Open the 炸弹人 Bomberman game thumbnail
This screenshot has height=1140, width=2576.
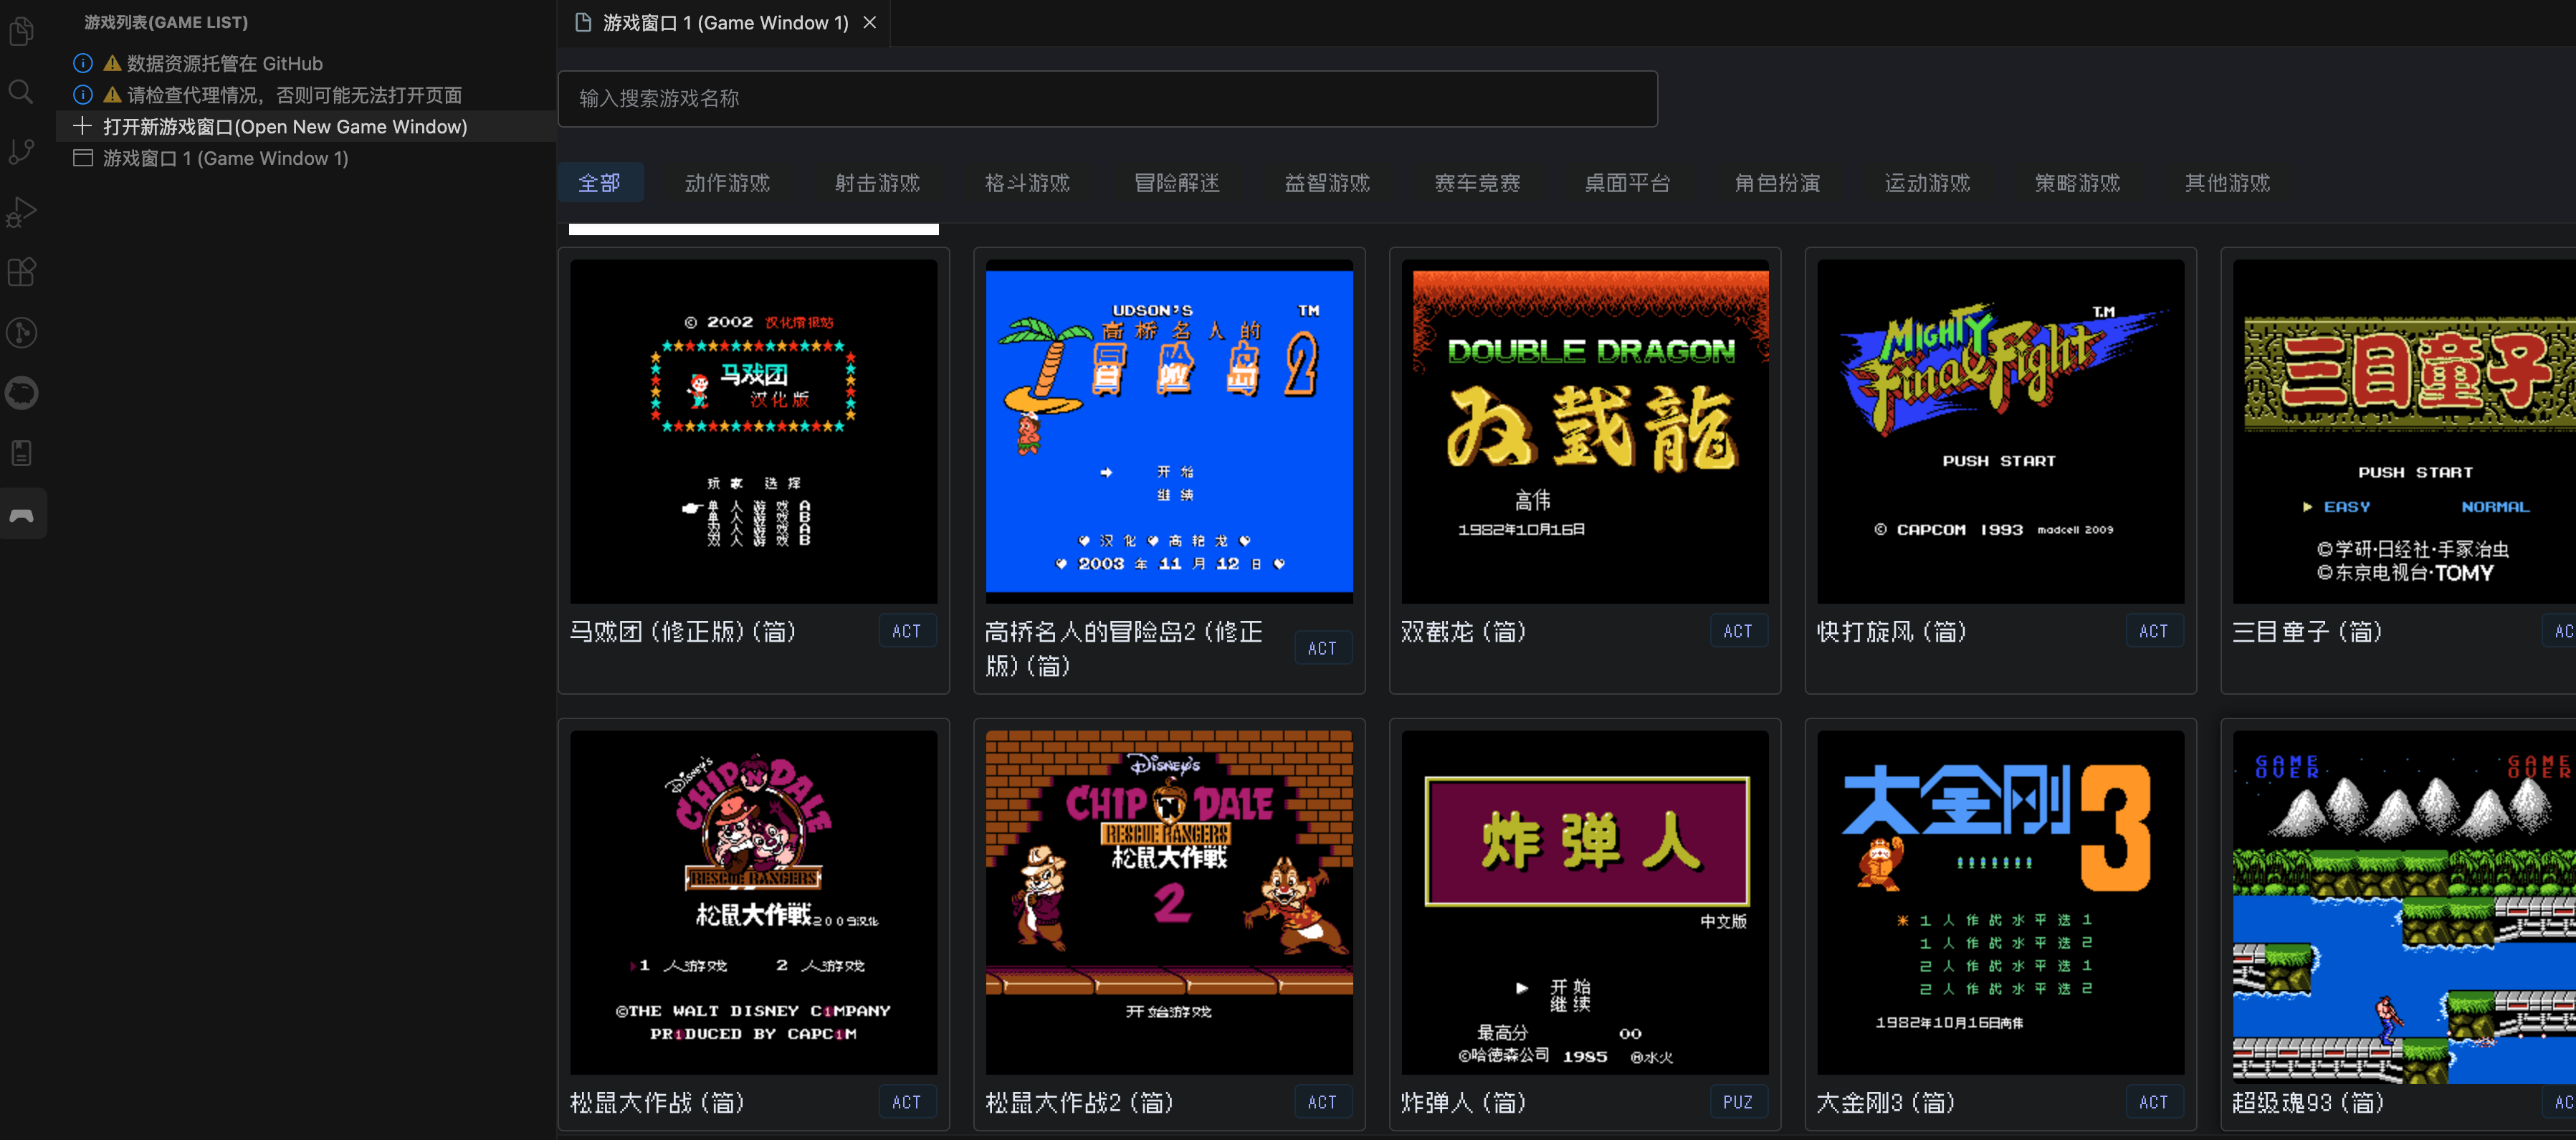click(x=1584, y=902)
